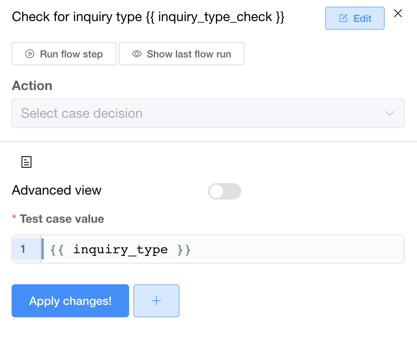This screenshot has width=417, height=352.
Task: Add a case with the plus button
Action: [156, 301]
